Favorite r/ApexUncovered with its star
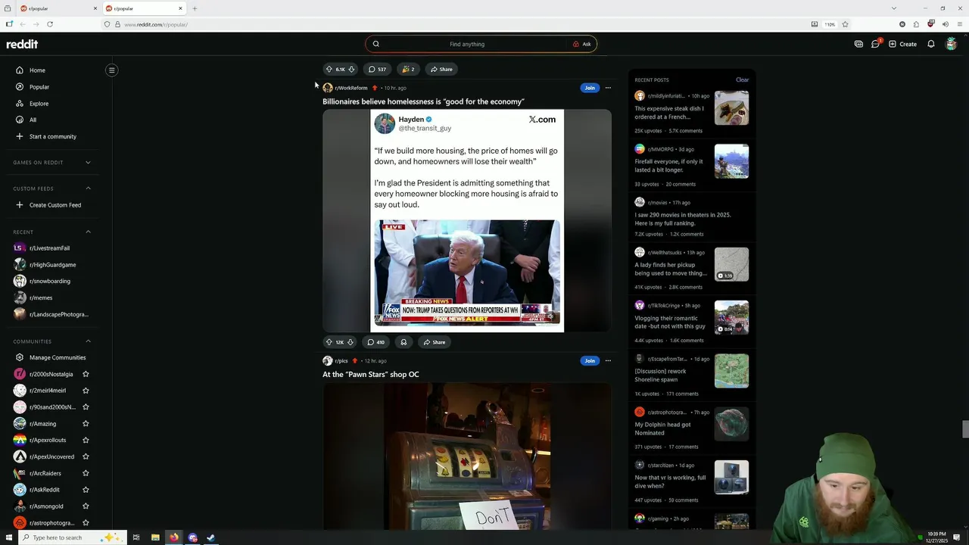Screen dimensions: 969x545 tap(86, 456)
